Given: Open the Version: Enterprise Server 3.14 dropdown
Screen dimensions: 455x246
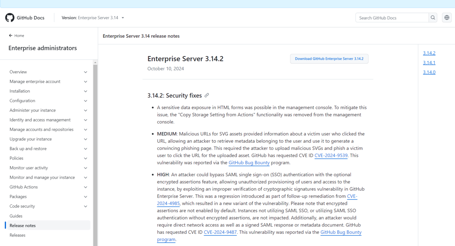Looking at the screenshot, I should [x=92, y=17].
